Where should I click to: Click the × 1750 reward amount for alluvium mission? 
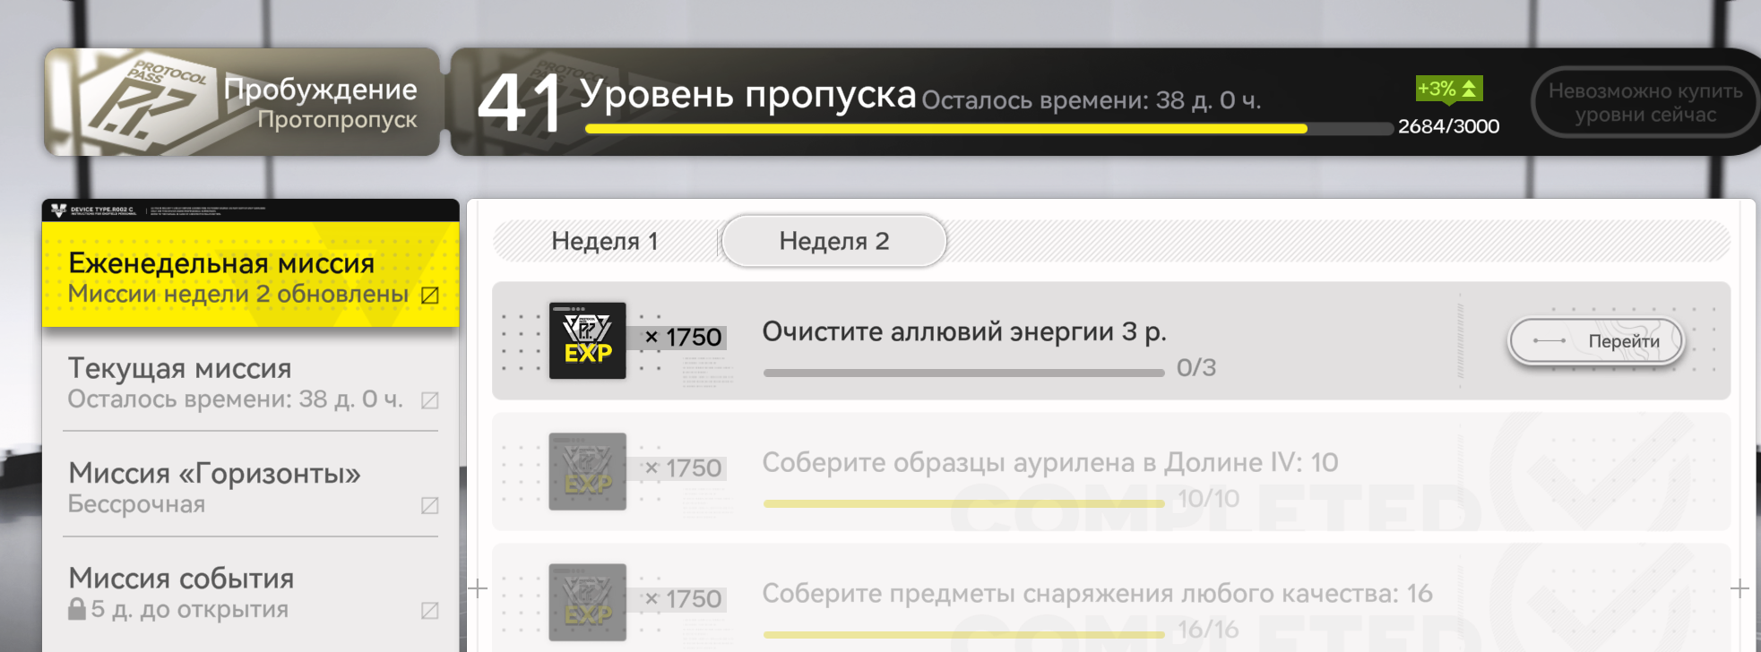[x=684, y=337]
